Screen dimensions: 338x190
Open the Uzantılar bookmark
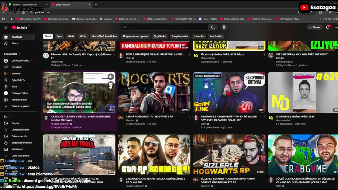(x=106, y=19)
